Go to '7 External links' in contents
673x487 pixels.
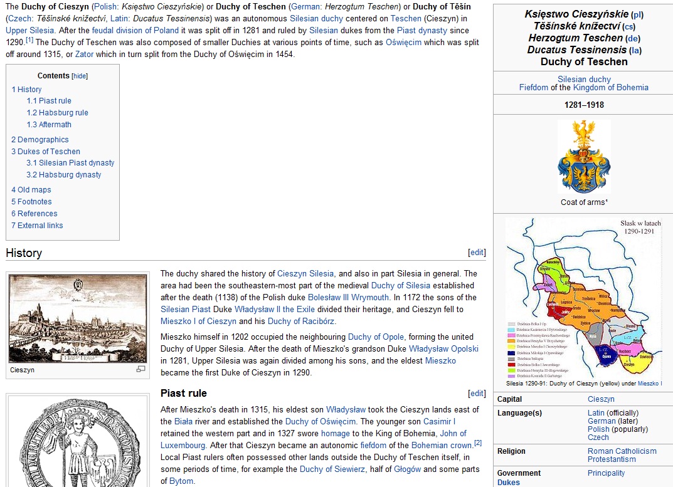[38, 226]
